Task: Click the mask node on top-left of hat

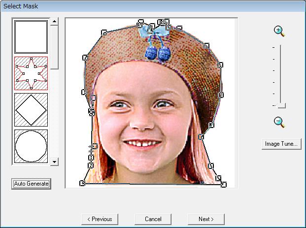Action: (x=104, y=33)
